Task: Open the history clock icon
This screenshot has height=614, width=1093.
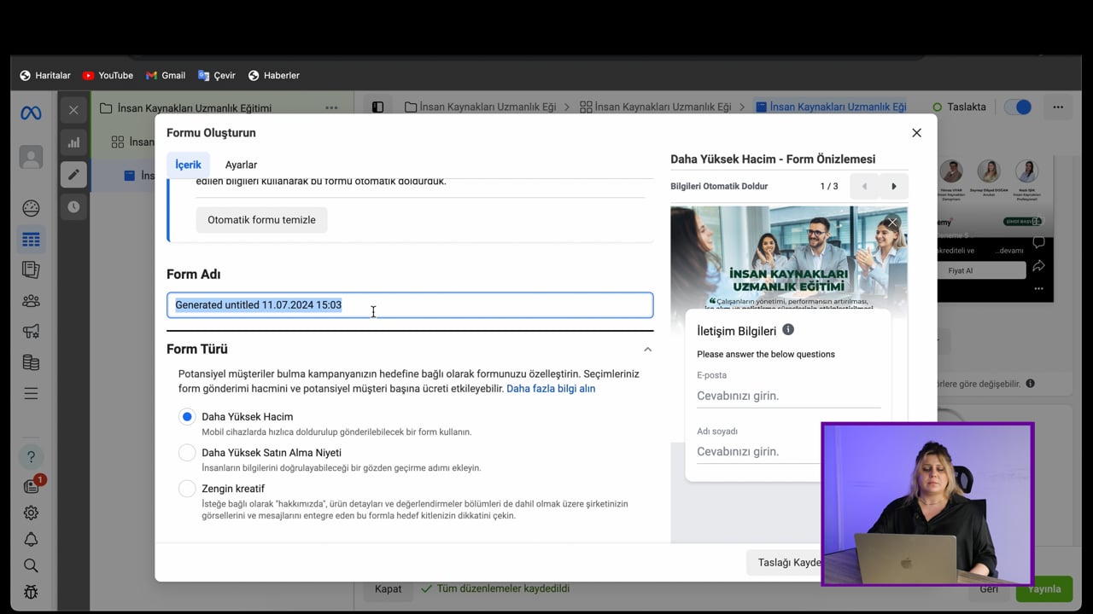Action: (73, 206)
